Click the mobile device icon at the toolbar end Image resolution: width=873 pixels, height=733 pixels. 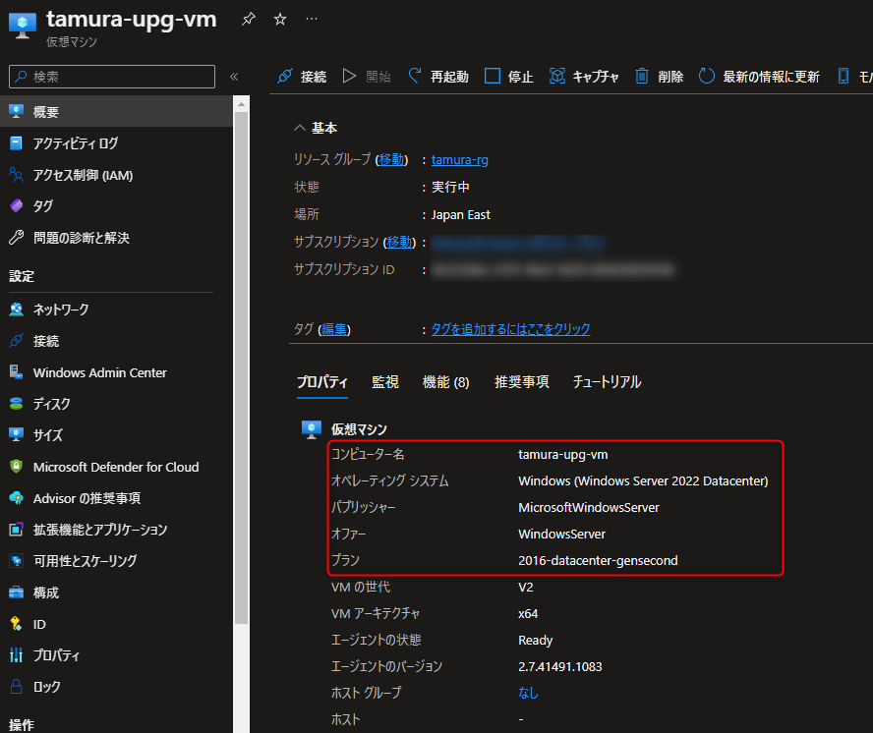(844, 77)
